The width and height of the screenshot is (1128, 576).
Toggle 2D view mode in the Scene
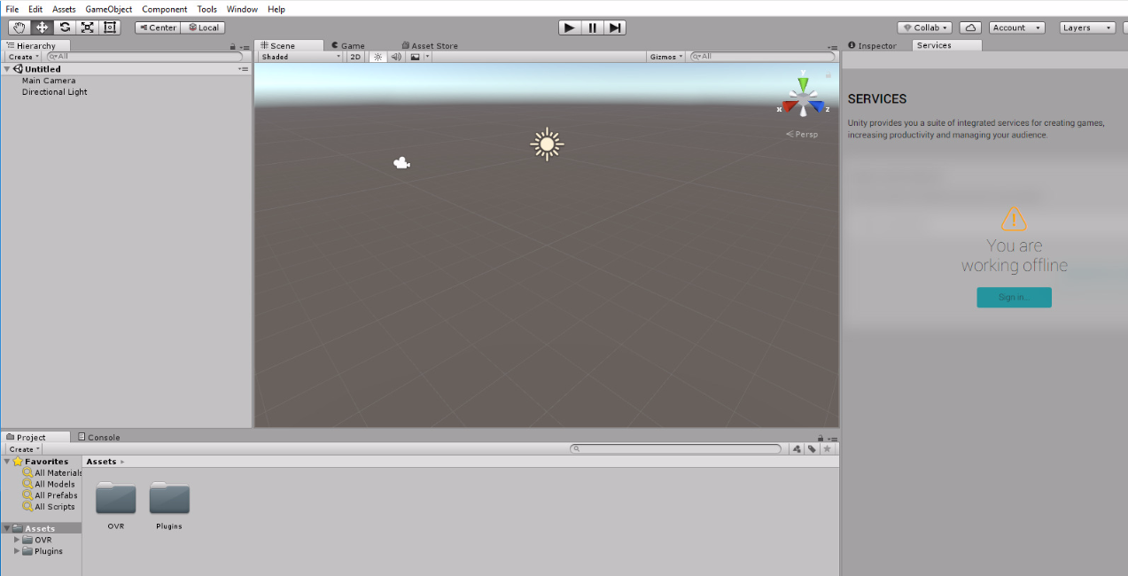tap(354, 56)
